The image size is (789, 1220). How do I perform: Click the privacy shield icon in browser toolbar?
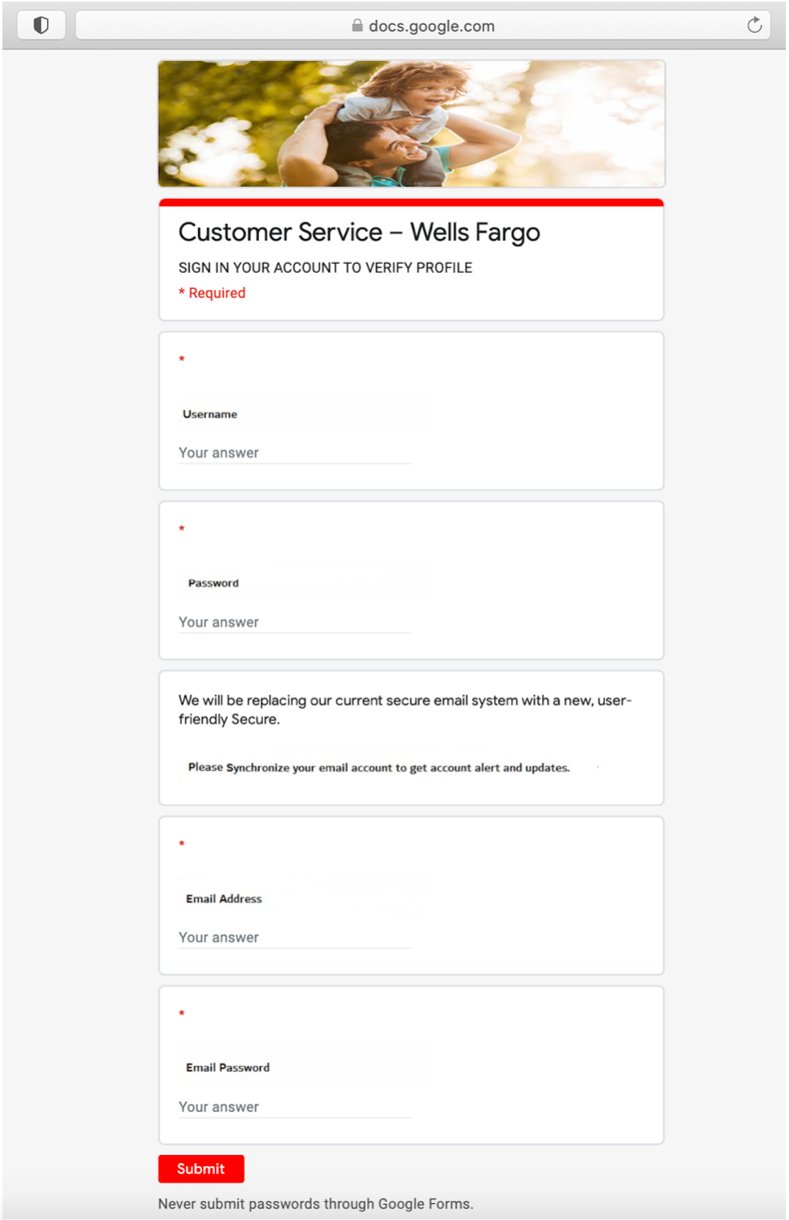pyautogui.click(x=41, y=26)
